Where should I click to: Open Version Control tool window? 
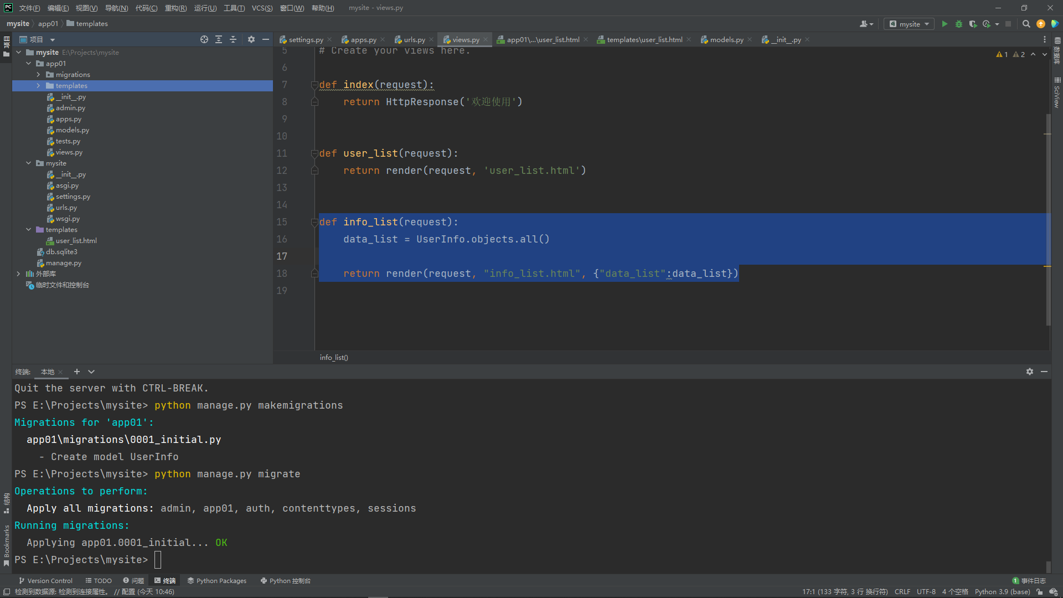(45, 581)
